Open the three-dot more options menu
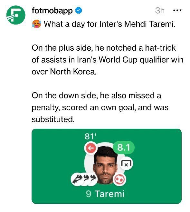 click(x=177, y=10)
